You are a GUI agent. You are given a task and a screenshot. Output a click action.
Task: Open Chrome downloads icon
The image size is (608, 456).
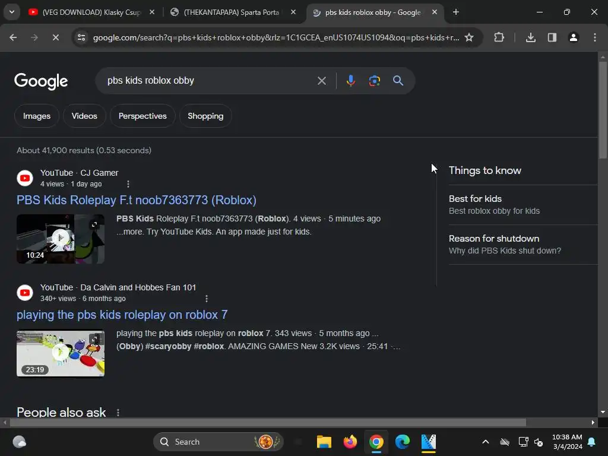point(531,37)
